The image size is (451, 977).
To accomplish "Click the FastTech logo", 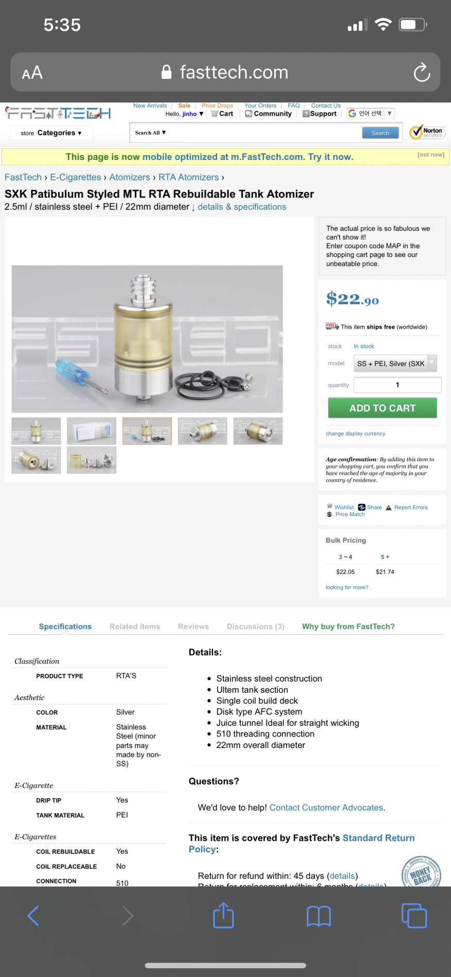I will pos(58,113).
